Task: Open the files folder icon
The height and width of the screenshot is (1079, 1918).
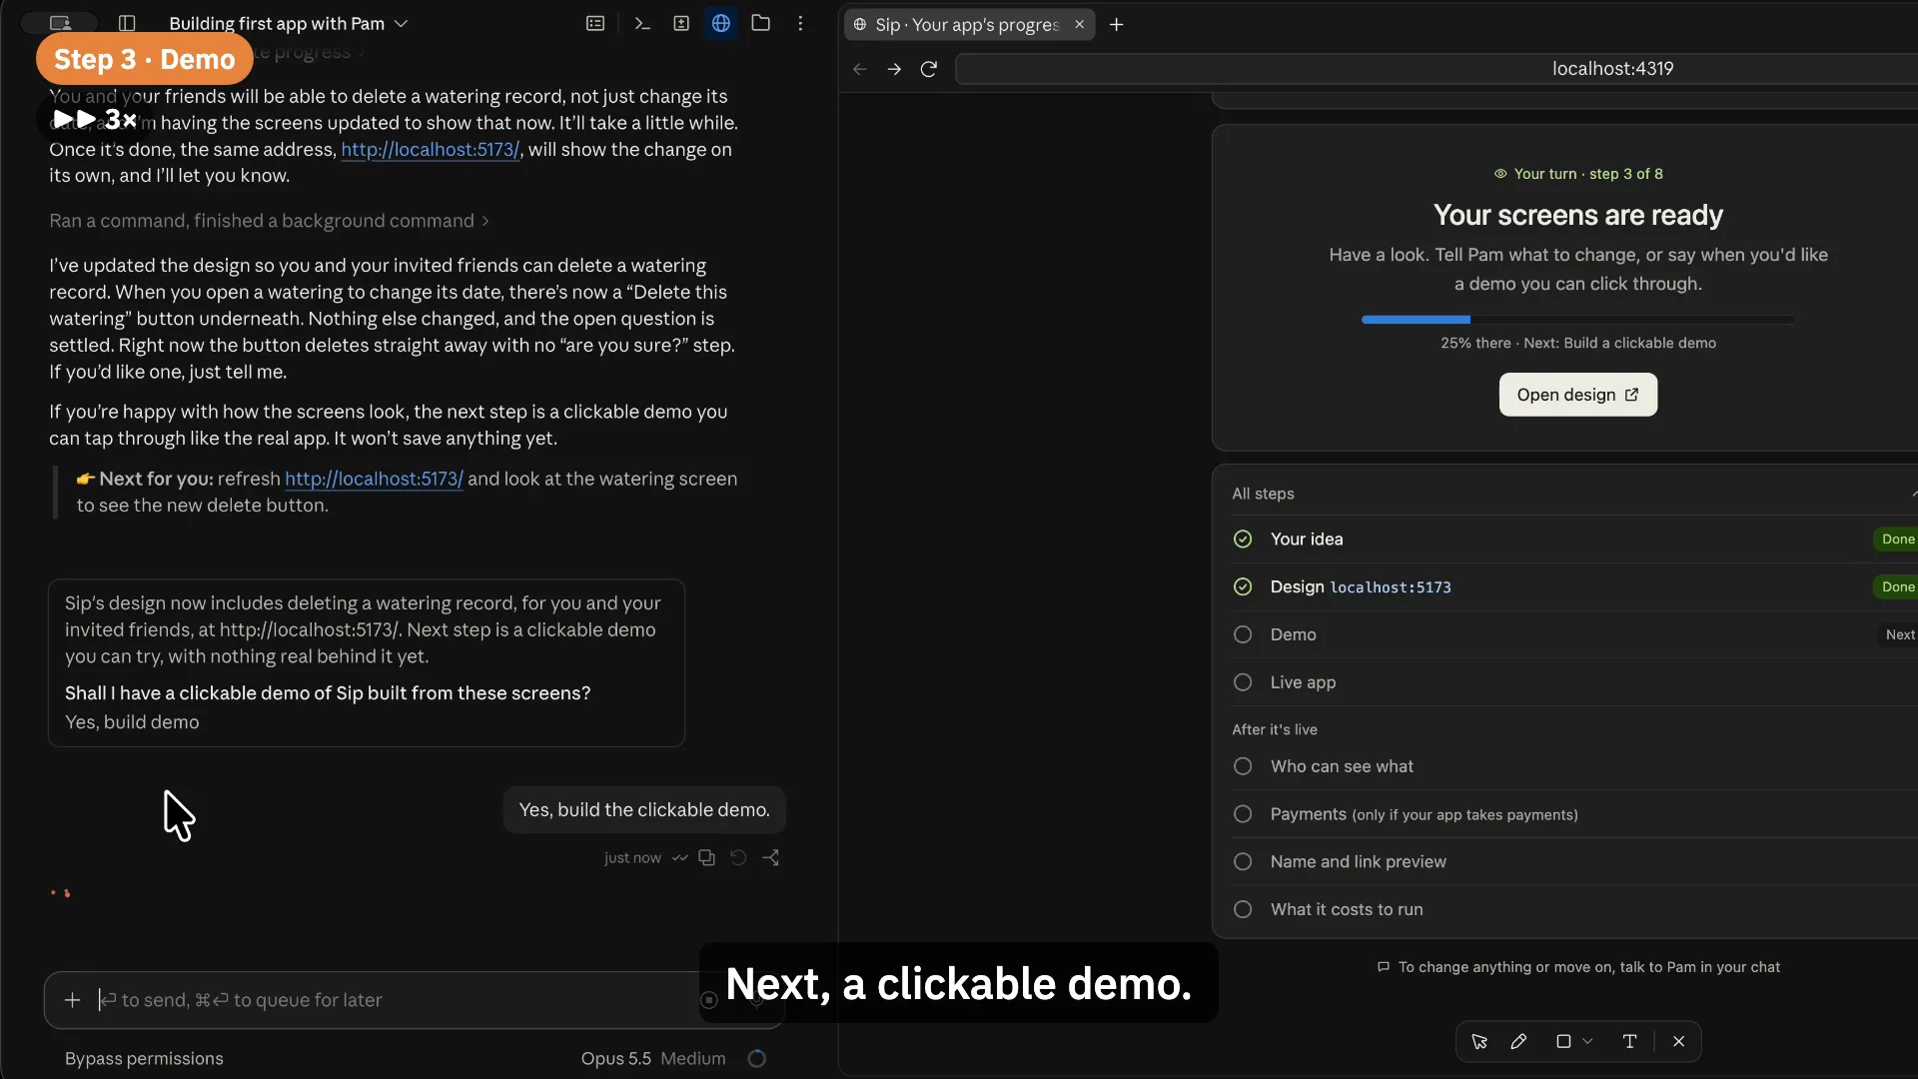Action: [761, 23]
